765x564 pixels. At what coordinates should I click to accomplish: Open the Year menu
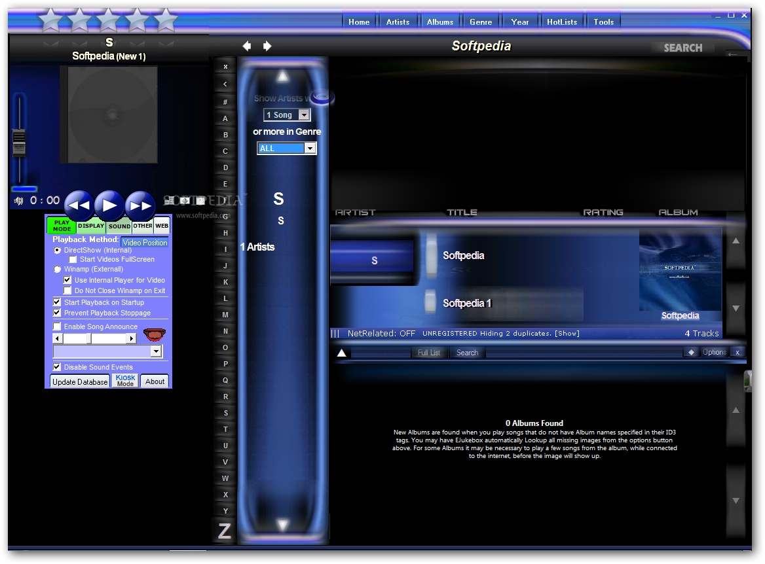(x=519, y=22)
